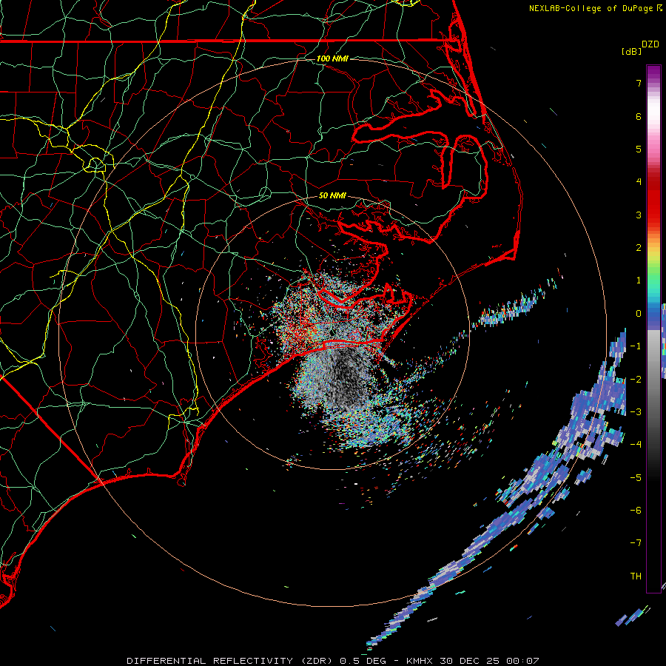Click the "-3" value on the color scale
The height and width of the screenshot is (666, 666).
coord(636,411)
